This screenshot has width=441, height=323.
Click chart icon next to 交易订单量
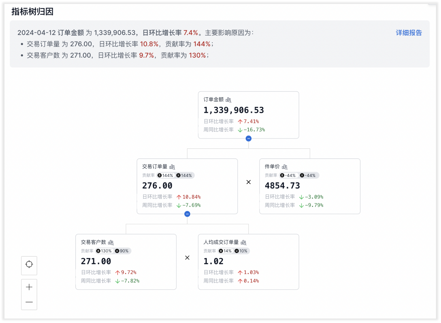(x=172, y=167)
